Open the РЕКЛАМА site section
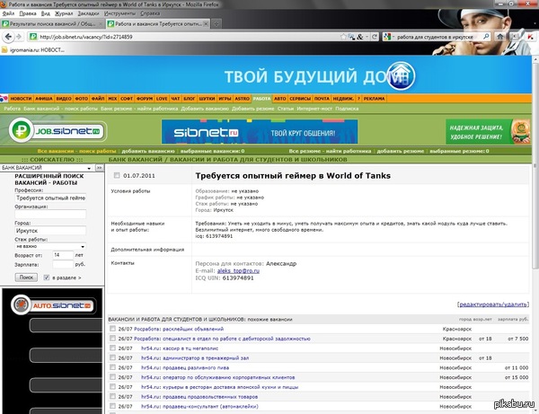 374,99
